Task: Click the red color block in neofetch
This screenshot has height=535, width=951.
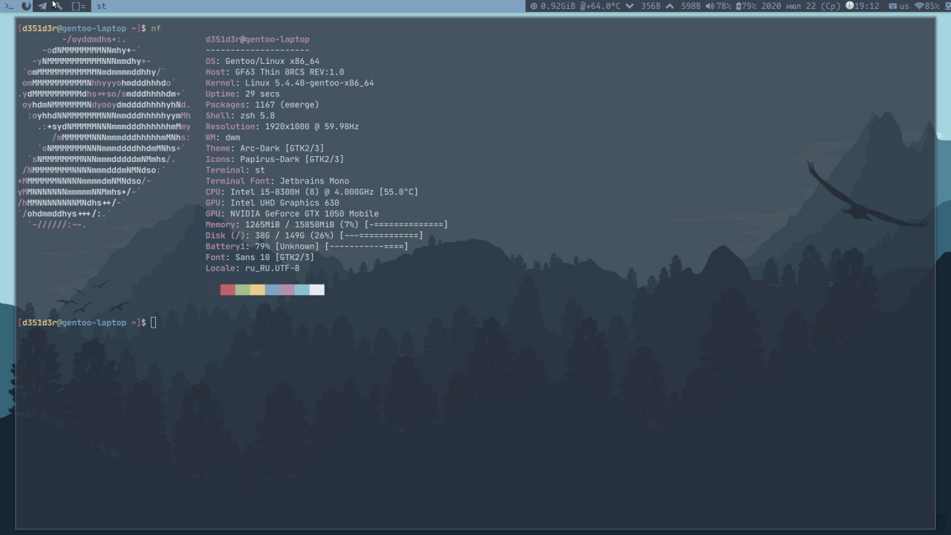Action: coord(227,290)
